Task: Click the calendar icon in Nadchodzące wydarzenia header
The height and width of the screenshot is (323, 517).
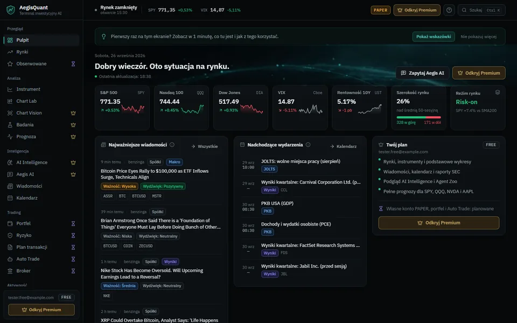Action: click(x=242, y=145)
